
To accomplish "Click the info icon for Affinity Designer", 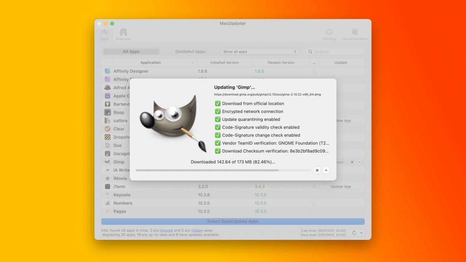I will pyautogui.click(x=314, y=71).
